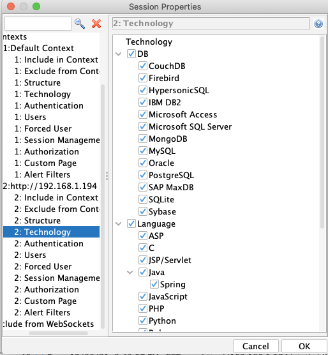Open 2: Custom Page
This screenshot has width=328, height=355.
(45, 301)
